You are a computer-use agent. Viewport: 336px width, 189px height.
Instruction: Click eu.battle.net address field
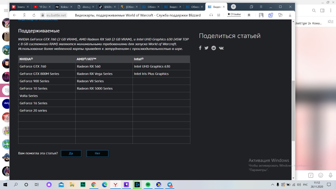coord(56,15)
